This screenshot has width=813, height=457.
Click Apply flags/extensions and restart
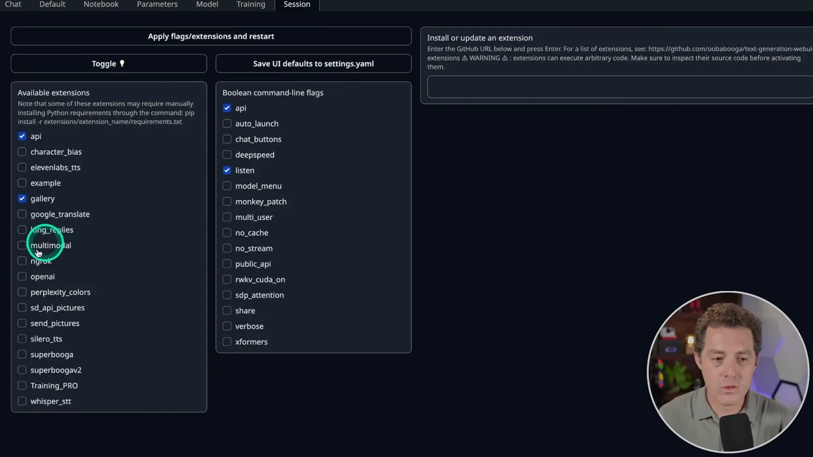click(x=211, y=36)
